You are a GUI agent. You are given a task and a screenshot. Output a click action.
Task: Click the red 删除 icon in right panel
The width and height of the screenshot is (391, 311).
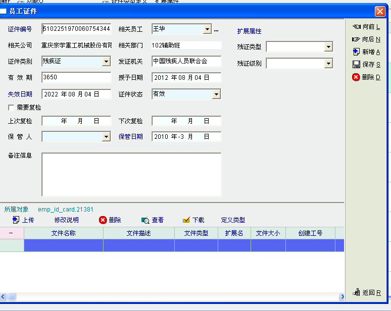(356, 77)
